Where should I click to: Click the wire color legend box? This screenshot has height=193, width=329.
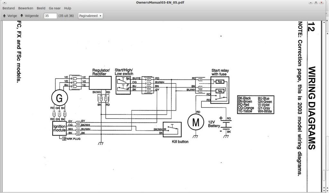coord(255,105)
